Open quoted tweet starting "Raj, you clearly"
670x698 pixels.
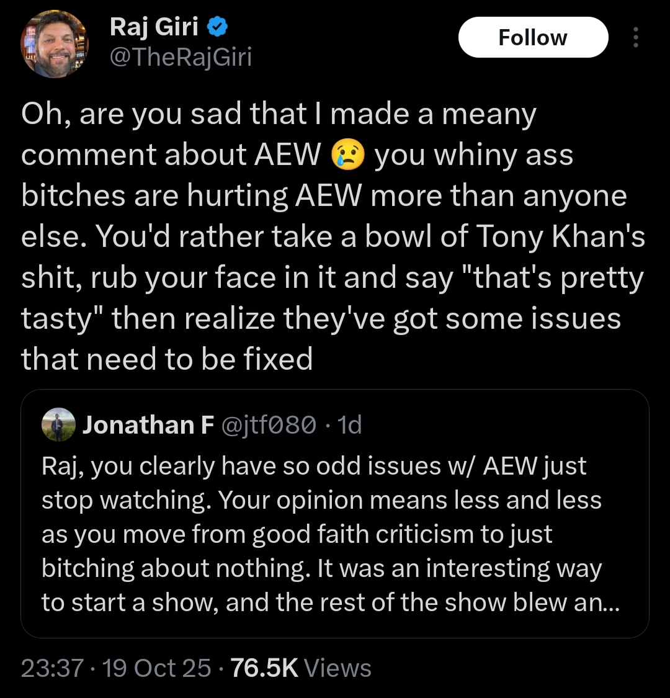(x=335, y=514)
